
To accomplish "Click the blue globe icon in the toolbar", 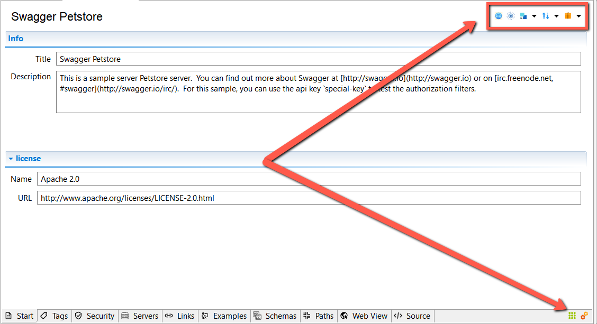I will click(x=499, y=16).
